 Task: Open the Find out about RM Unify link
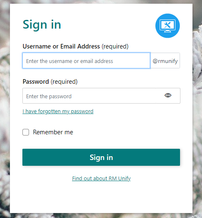(x=101, y=178)
